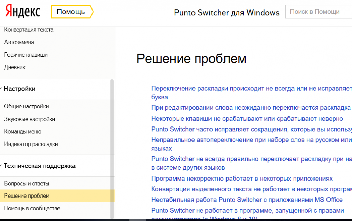
Task: Open link Punto Switcher не работает в программе
Action: pos(248,214)
